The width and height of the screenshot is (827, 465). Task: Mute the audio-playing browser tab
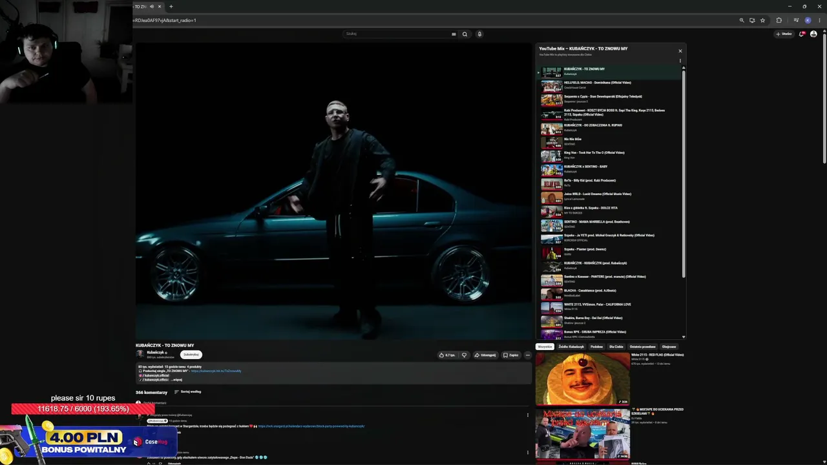coord(152,6)
